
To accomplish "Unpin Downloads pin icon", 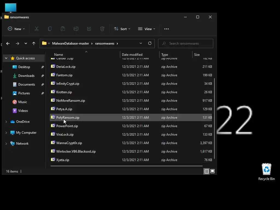I will click(x=42, y=76).
